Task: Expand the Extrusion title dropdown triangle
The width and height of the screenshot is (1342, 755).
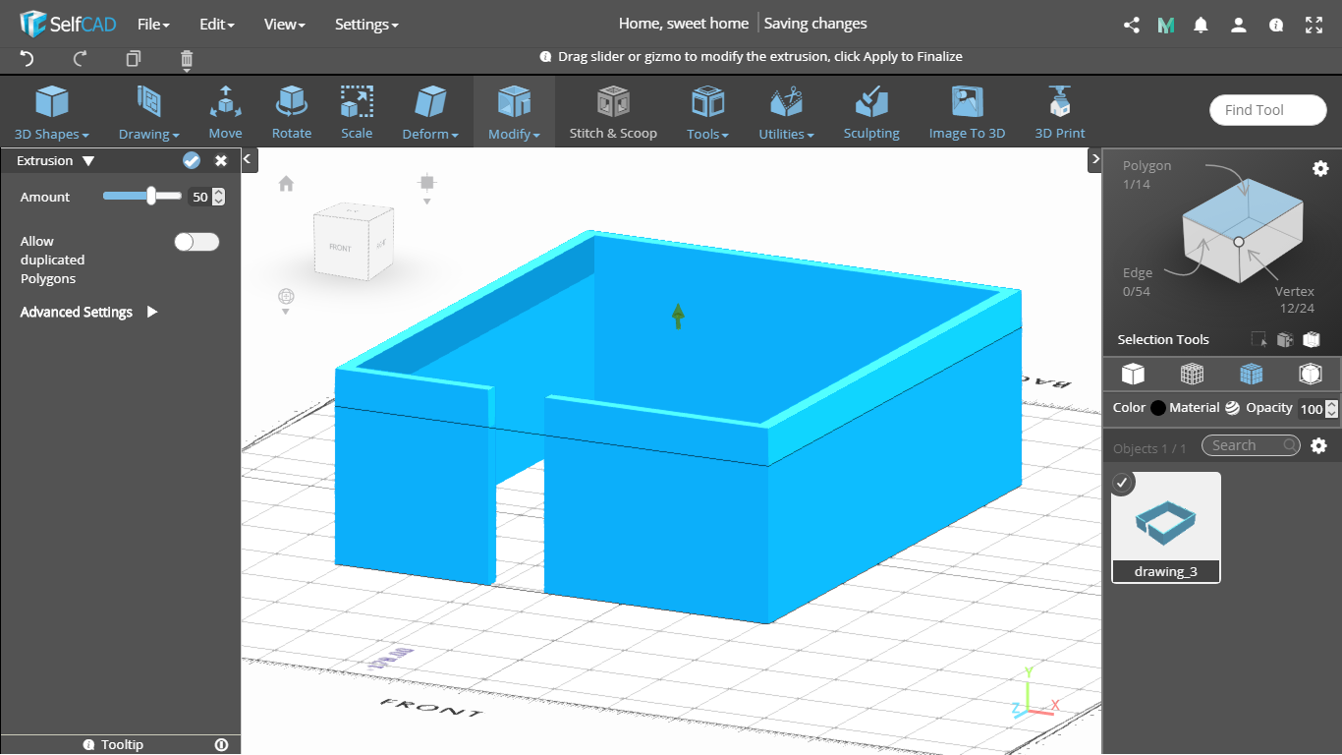Action: [88, 160]
